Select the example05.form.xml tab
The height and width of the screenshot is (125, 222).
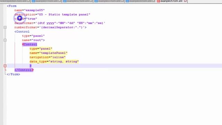(x=171, y=1)
